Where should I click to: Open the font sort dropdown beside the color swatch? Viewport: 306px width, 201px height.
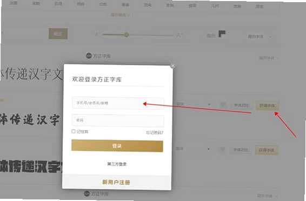[260, 37]
